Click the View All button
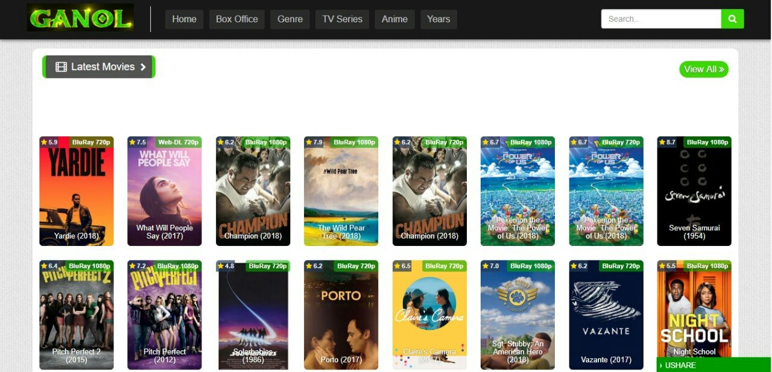The width and height of the screenshot is (772, 372). (704, 69)
